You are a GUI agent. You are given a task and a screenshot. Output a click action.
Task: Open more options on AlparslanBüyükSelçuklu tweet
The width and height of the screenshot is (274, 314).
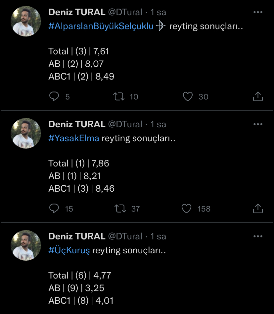258,12
